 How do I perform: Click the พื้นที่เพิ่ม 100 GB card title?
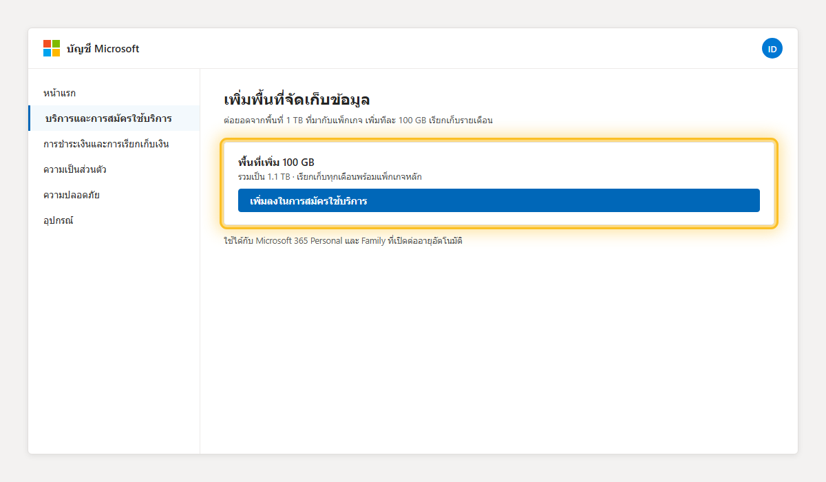click(x=276, y=163)
